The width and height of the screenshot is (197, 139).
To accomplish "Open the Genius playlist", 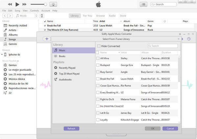I will point(12,65).
